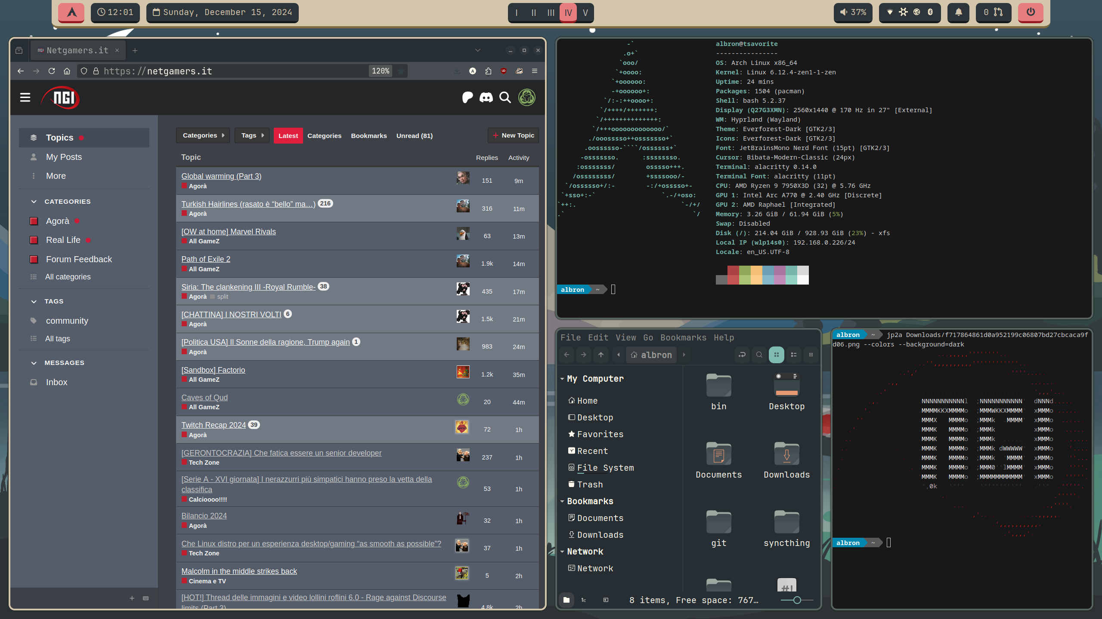The width and height of the screenshot is (1102, 619).
Task: Switch to workspace II
Action: (534, 12)
